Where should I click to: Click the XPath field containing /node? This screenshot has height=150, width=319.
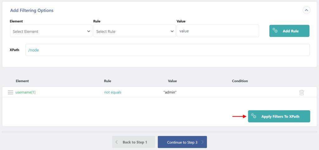(x=168, y=50)
